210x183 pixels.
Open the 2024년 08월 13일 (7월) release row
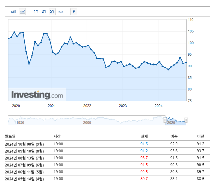24,158
